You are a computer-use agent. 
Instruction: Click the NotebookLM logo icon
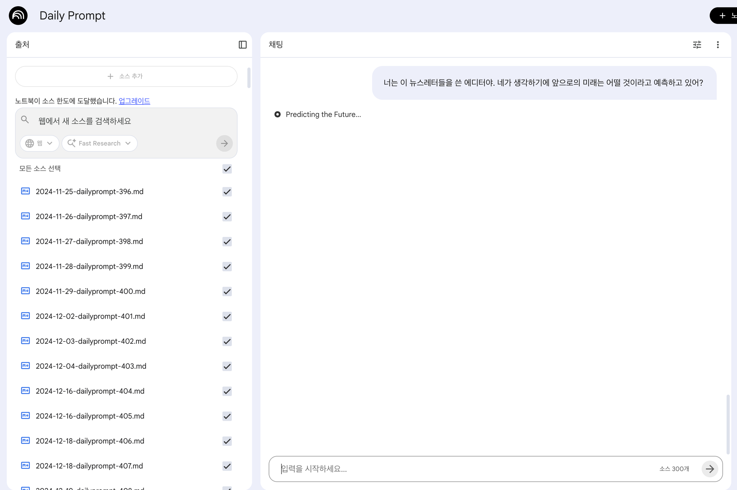pos(18,15)
